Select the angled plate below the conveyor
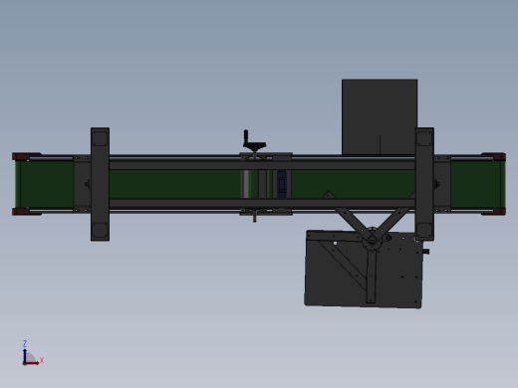The image size is (518, 388). (x=363, y=269)
